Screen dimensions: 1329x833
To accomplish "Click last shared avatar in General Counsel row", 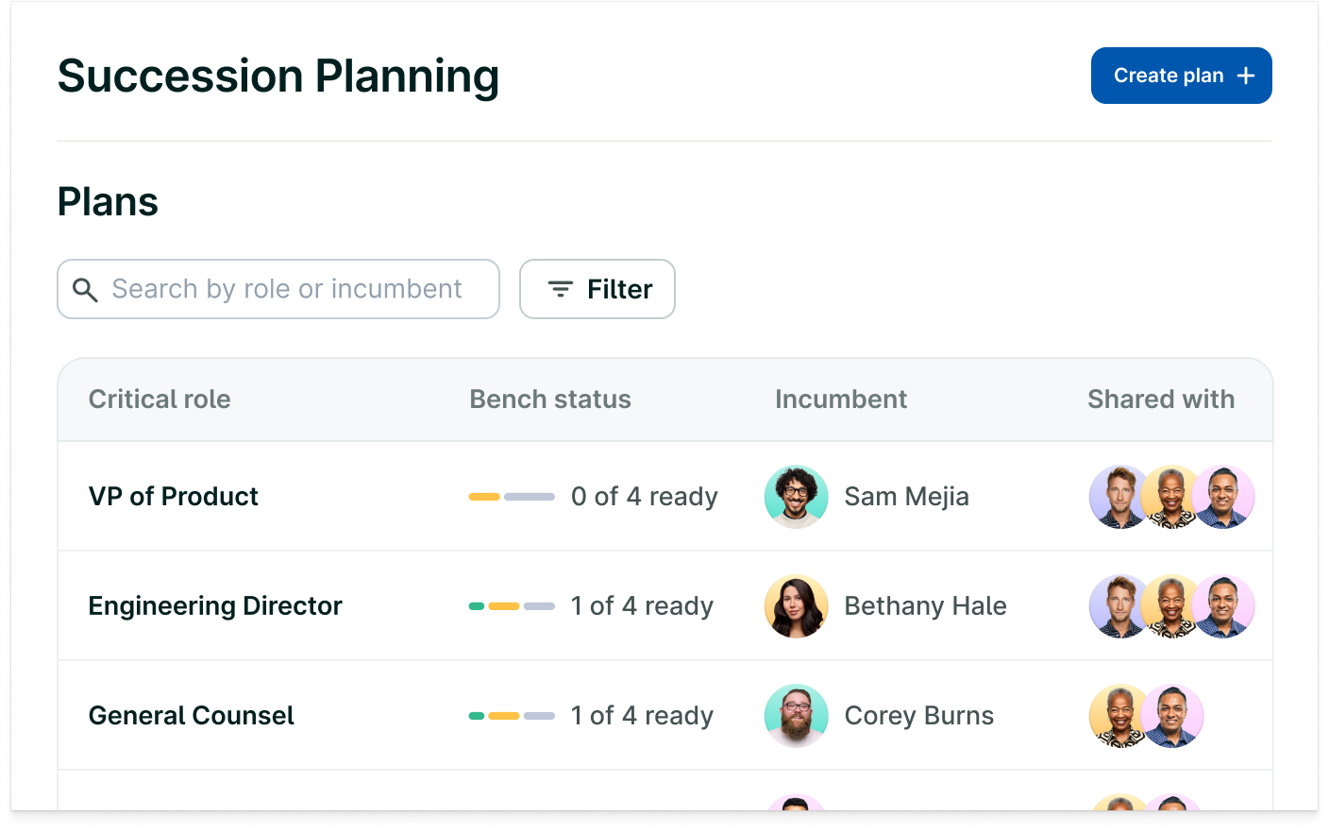I will 1173,716.
